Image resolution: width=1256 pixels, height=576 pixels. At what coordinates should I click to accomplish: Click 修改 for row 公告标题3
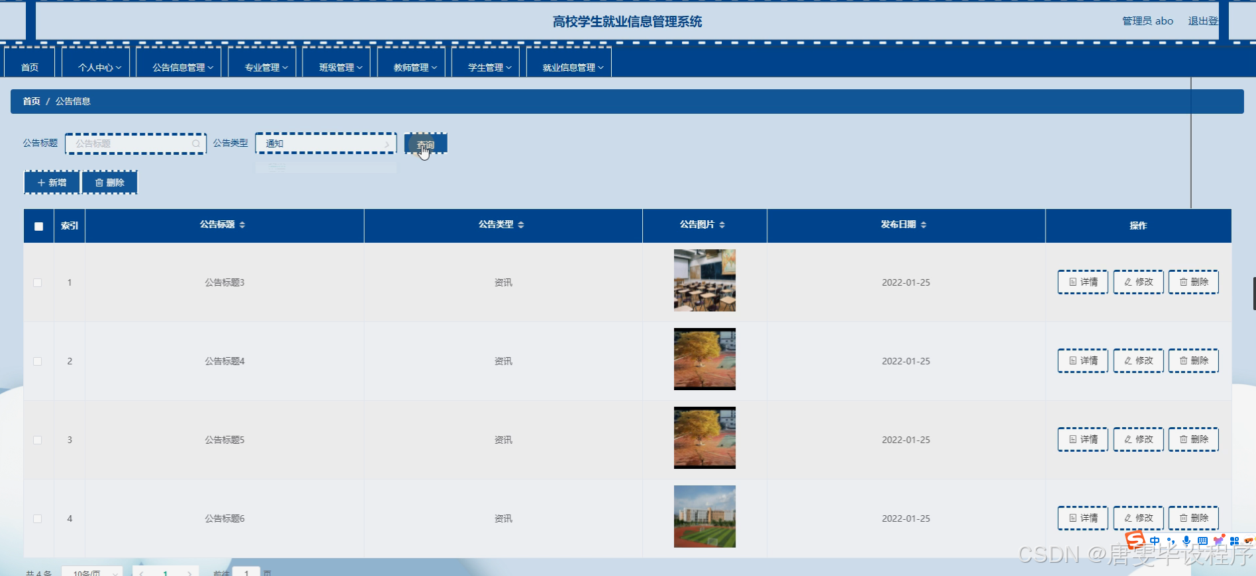pos(1139,282)
